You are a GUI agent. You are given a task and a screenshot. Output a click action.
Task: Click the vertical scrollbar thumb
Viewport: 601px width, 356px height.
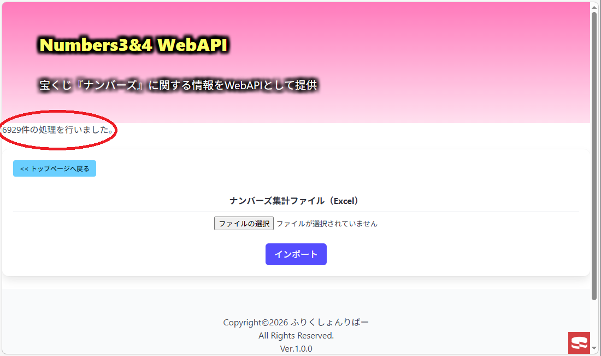[594, 156]
